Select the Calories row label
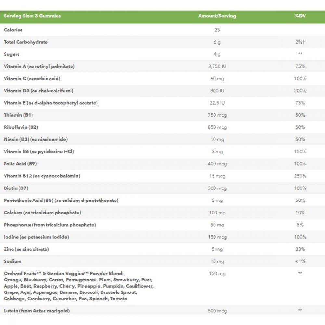 pos(13,30)
